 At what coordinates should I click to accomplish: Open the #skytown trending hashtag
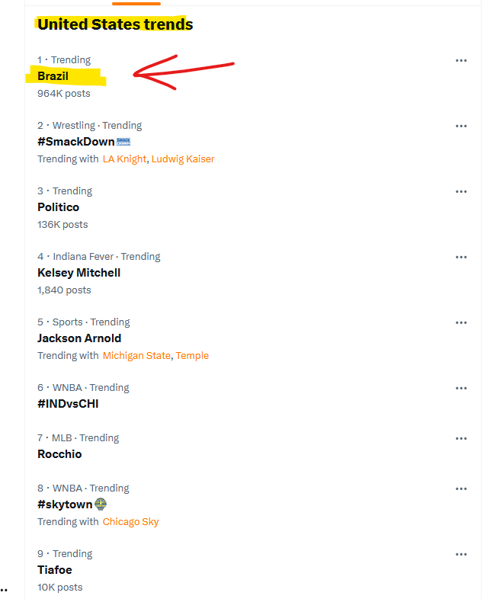tap(65, 505)
